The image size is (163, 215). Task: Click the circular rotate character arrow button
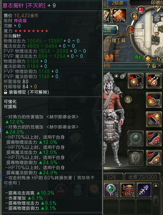point(128,100)
